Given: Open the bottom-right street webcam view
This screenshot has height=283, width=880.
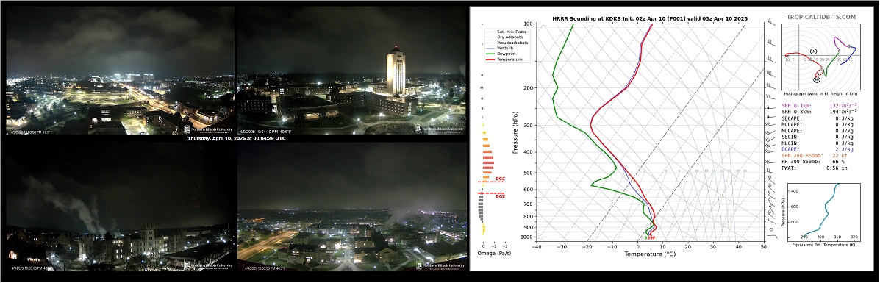Looking at the screenshot, I should click(352, 207).
